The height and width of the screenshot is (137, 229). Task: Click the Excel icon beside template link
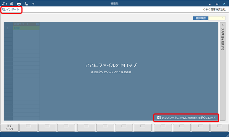[159, 118]
